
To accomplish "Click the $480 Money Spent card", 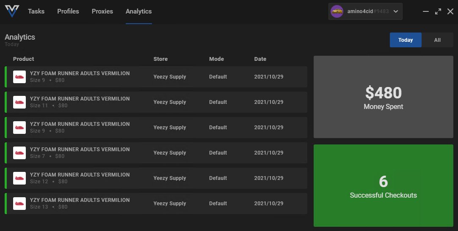I will [x=384, y=97].
